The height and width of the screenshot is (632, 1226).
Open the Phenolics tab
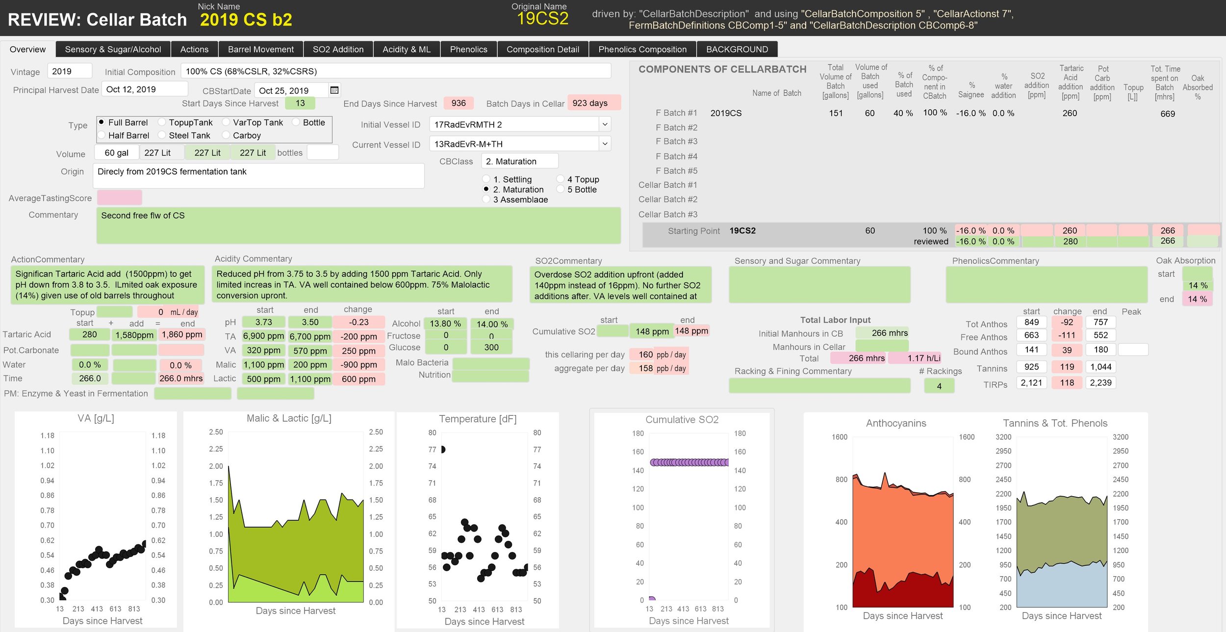(468, 49)
